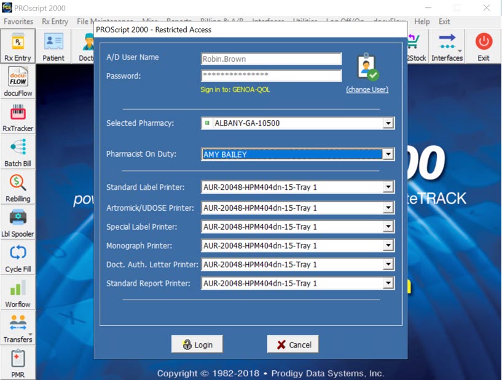502x380 pixels.
Task: Open the Help menu
Action: (x=422, y=21)
